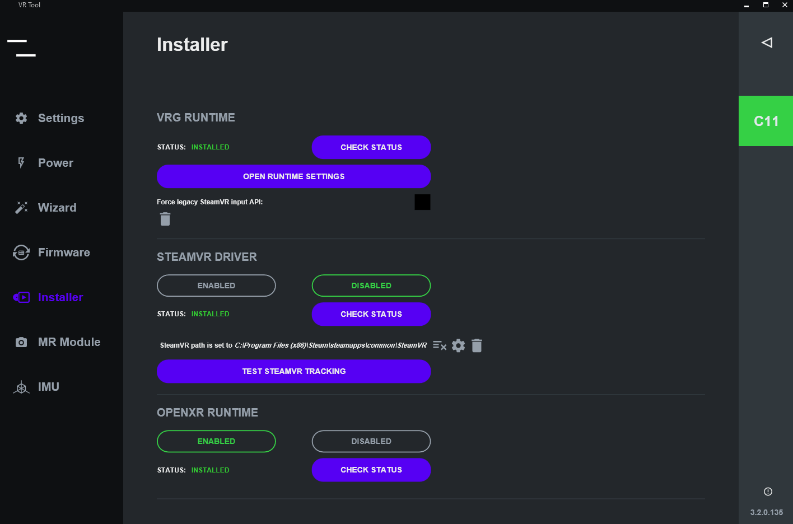Delete the VRG Runtime with trash icon

coord(165,219)
